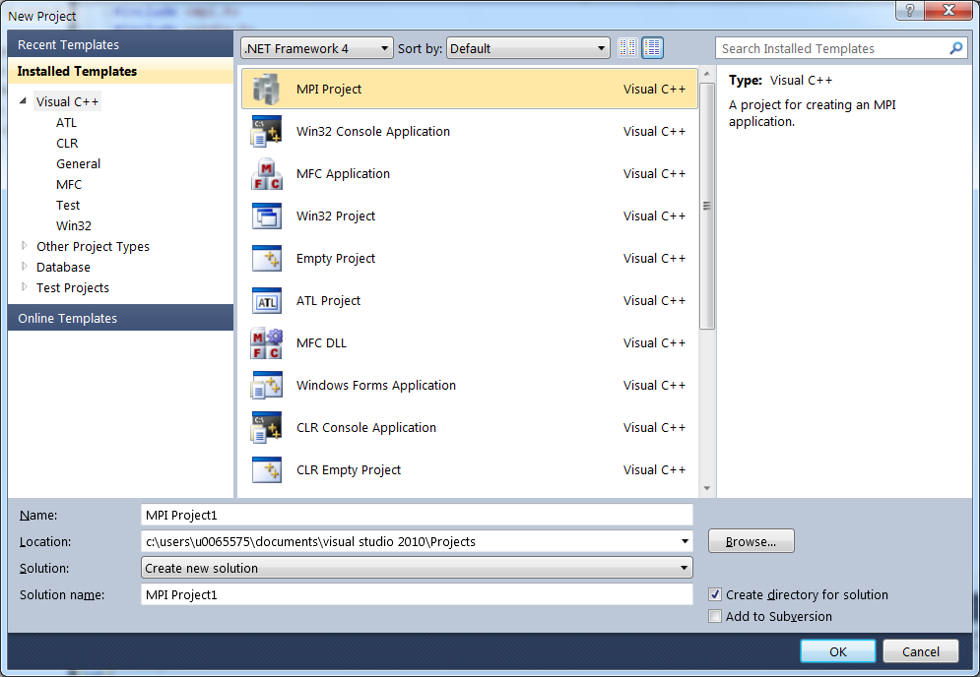Switch to medium icons list view
The width and height of the screenshot is (980, 677).
click(x=652, y=48)
